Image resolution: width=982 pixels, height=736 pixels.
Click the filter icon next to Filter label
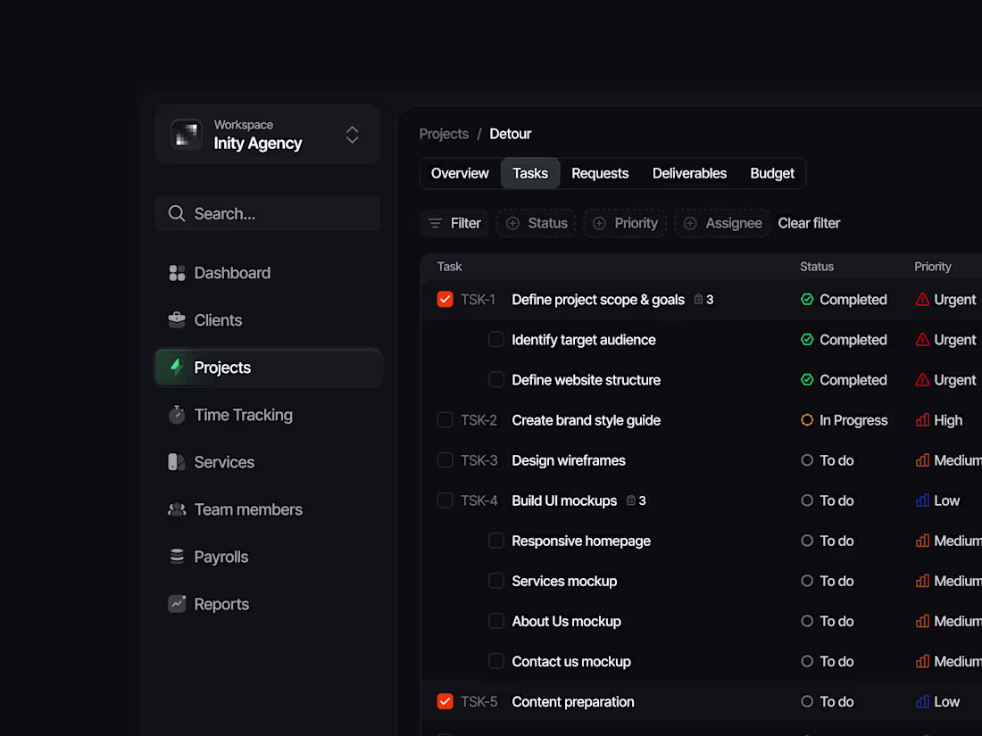[437, 223]
